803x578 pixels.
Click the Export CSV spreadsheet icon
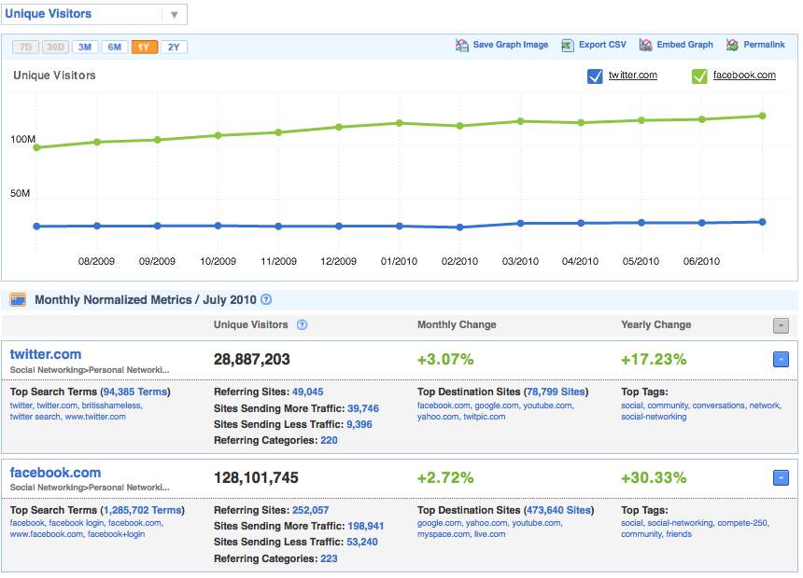568,45
